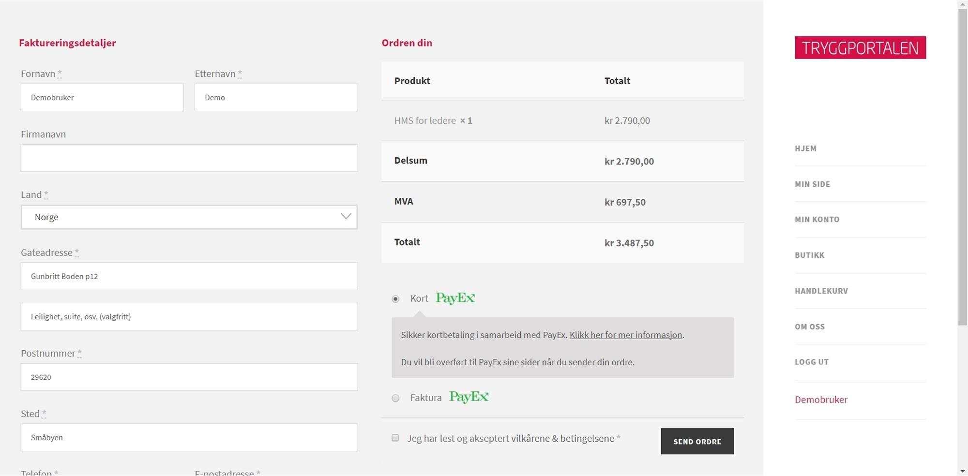Go to Hjem in the sidebar menu
968x476 pixels.
click(x=805, y=149)
